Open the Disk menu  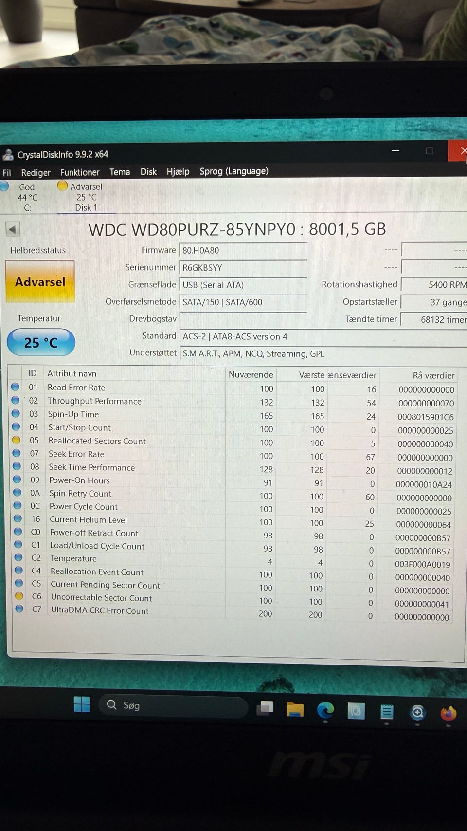[148, 172]
